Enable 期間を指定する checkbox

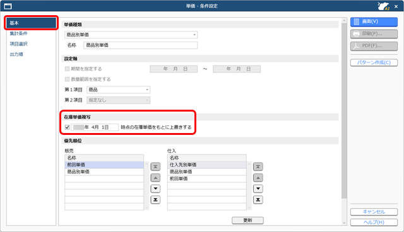(x=68, y=69)
